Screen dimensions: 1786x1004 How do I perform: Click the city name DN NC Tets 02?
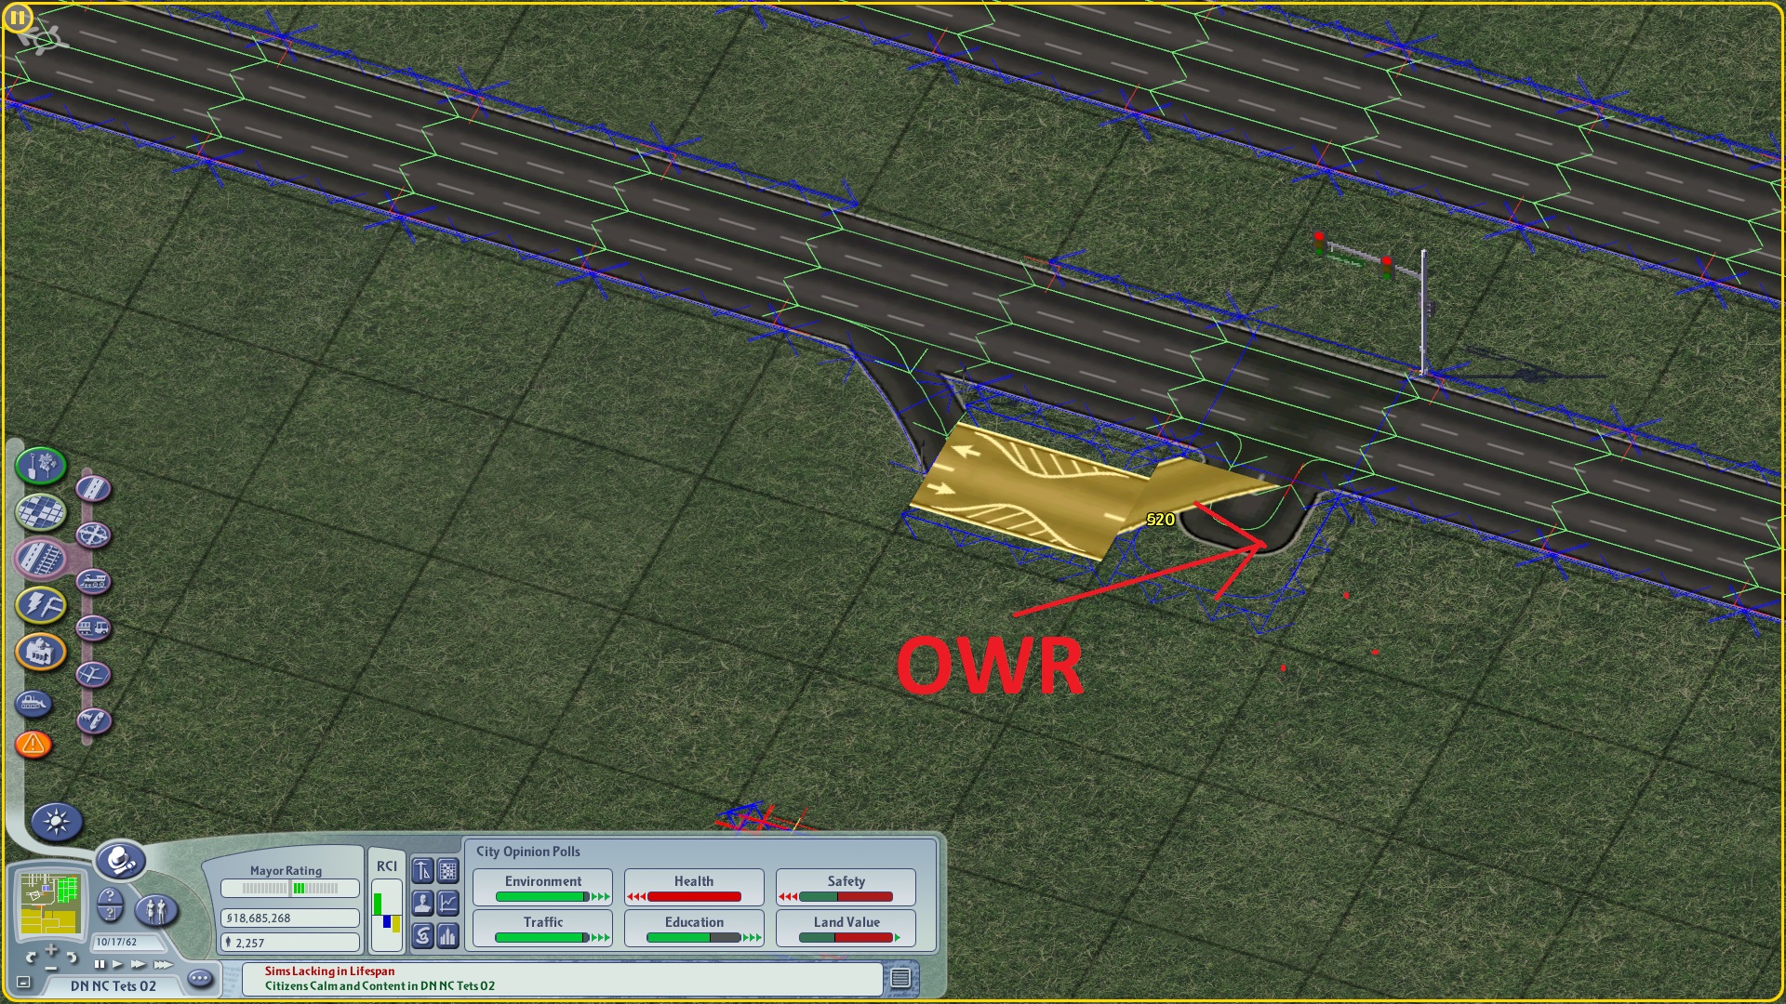[113, 986]
